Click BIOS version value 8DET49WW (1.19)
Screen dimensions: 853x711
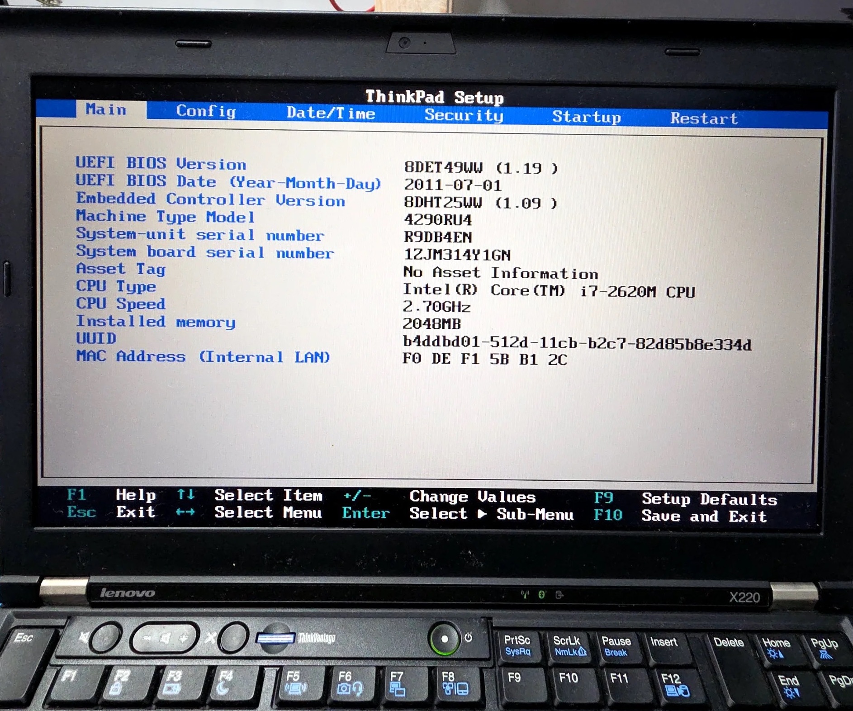(x=481, y=168)
